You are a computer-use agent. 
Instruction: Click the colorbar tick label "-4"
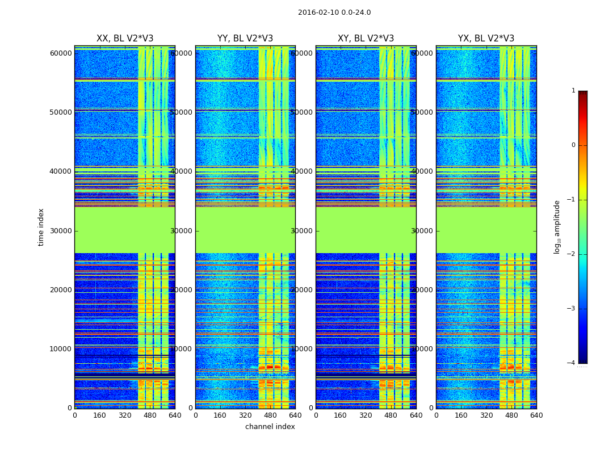[x=573, y=363]
